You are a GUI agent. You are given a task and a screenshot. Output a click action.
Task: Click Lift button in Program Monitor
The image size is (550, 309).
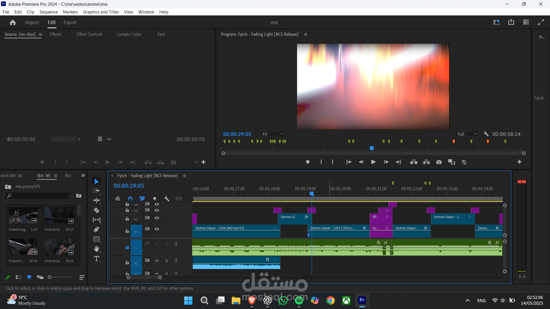414,162
